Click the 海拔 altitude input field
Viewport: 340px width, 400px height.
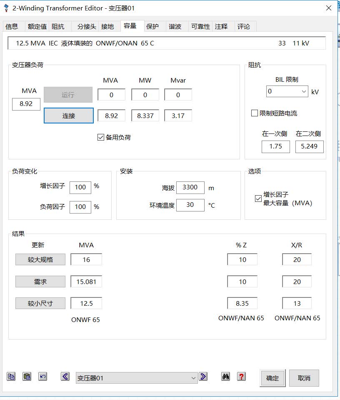190,187
